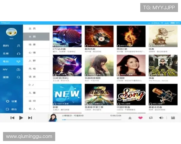Select the 人群 category

click(37, 61)
